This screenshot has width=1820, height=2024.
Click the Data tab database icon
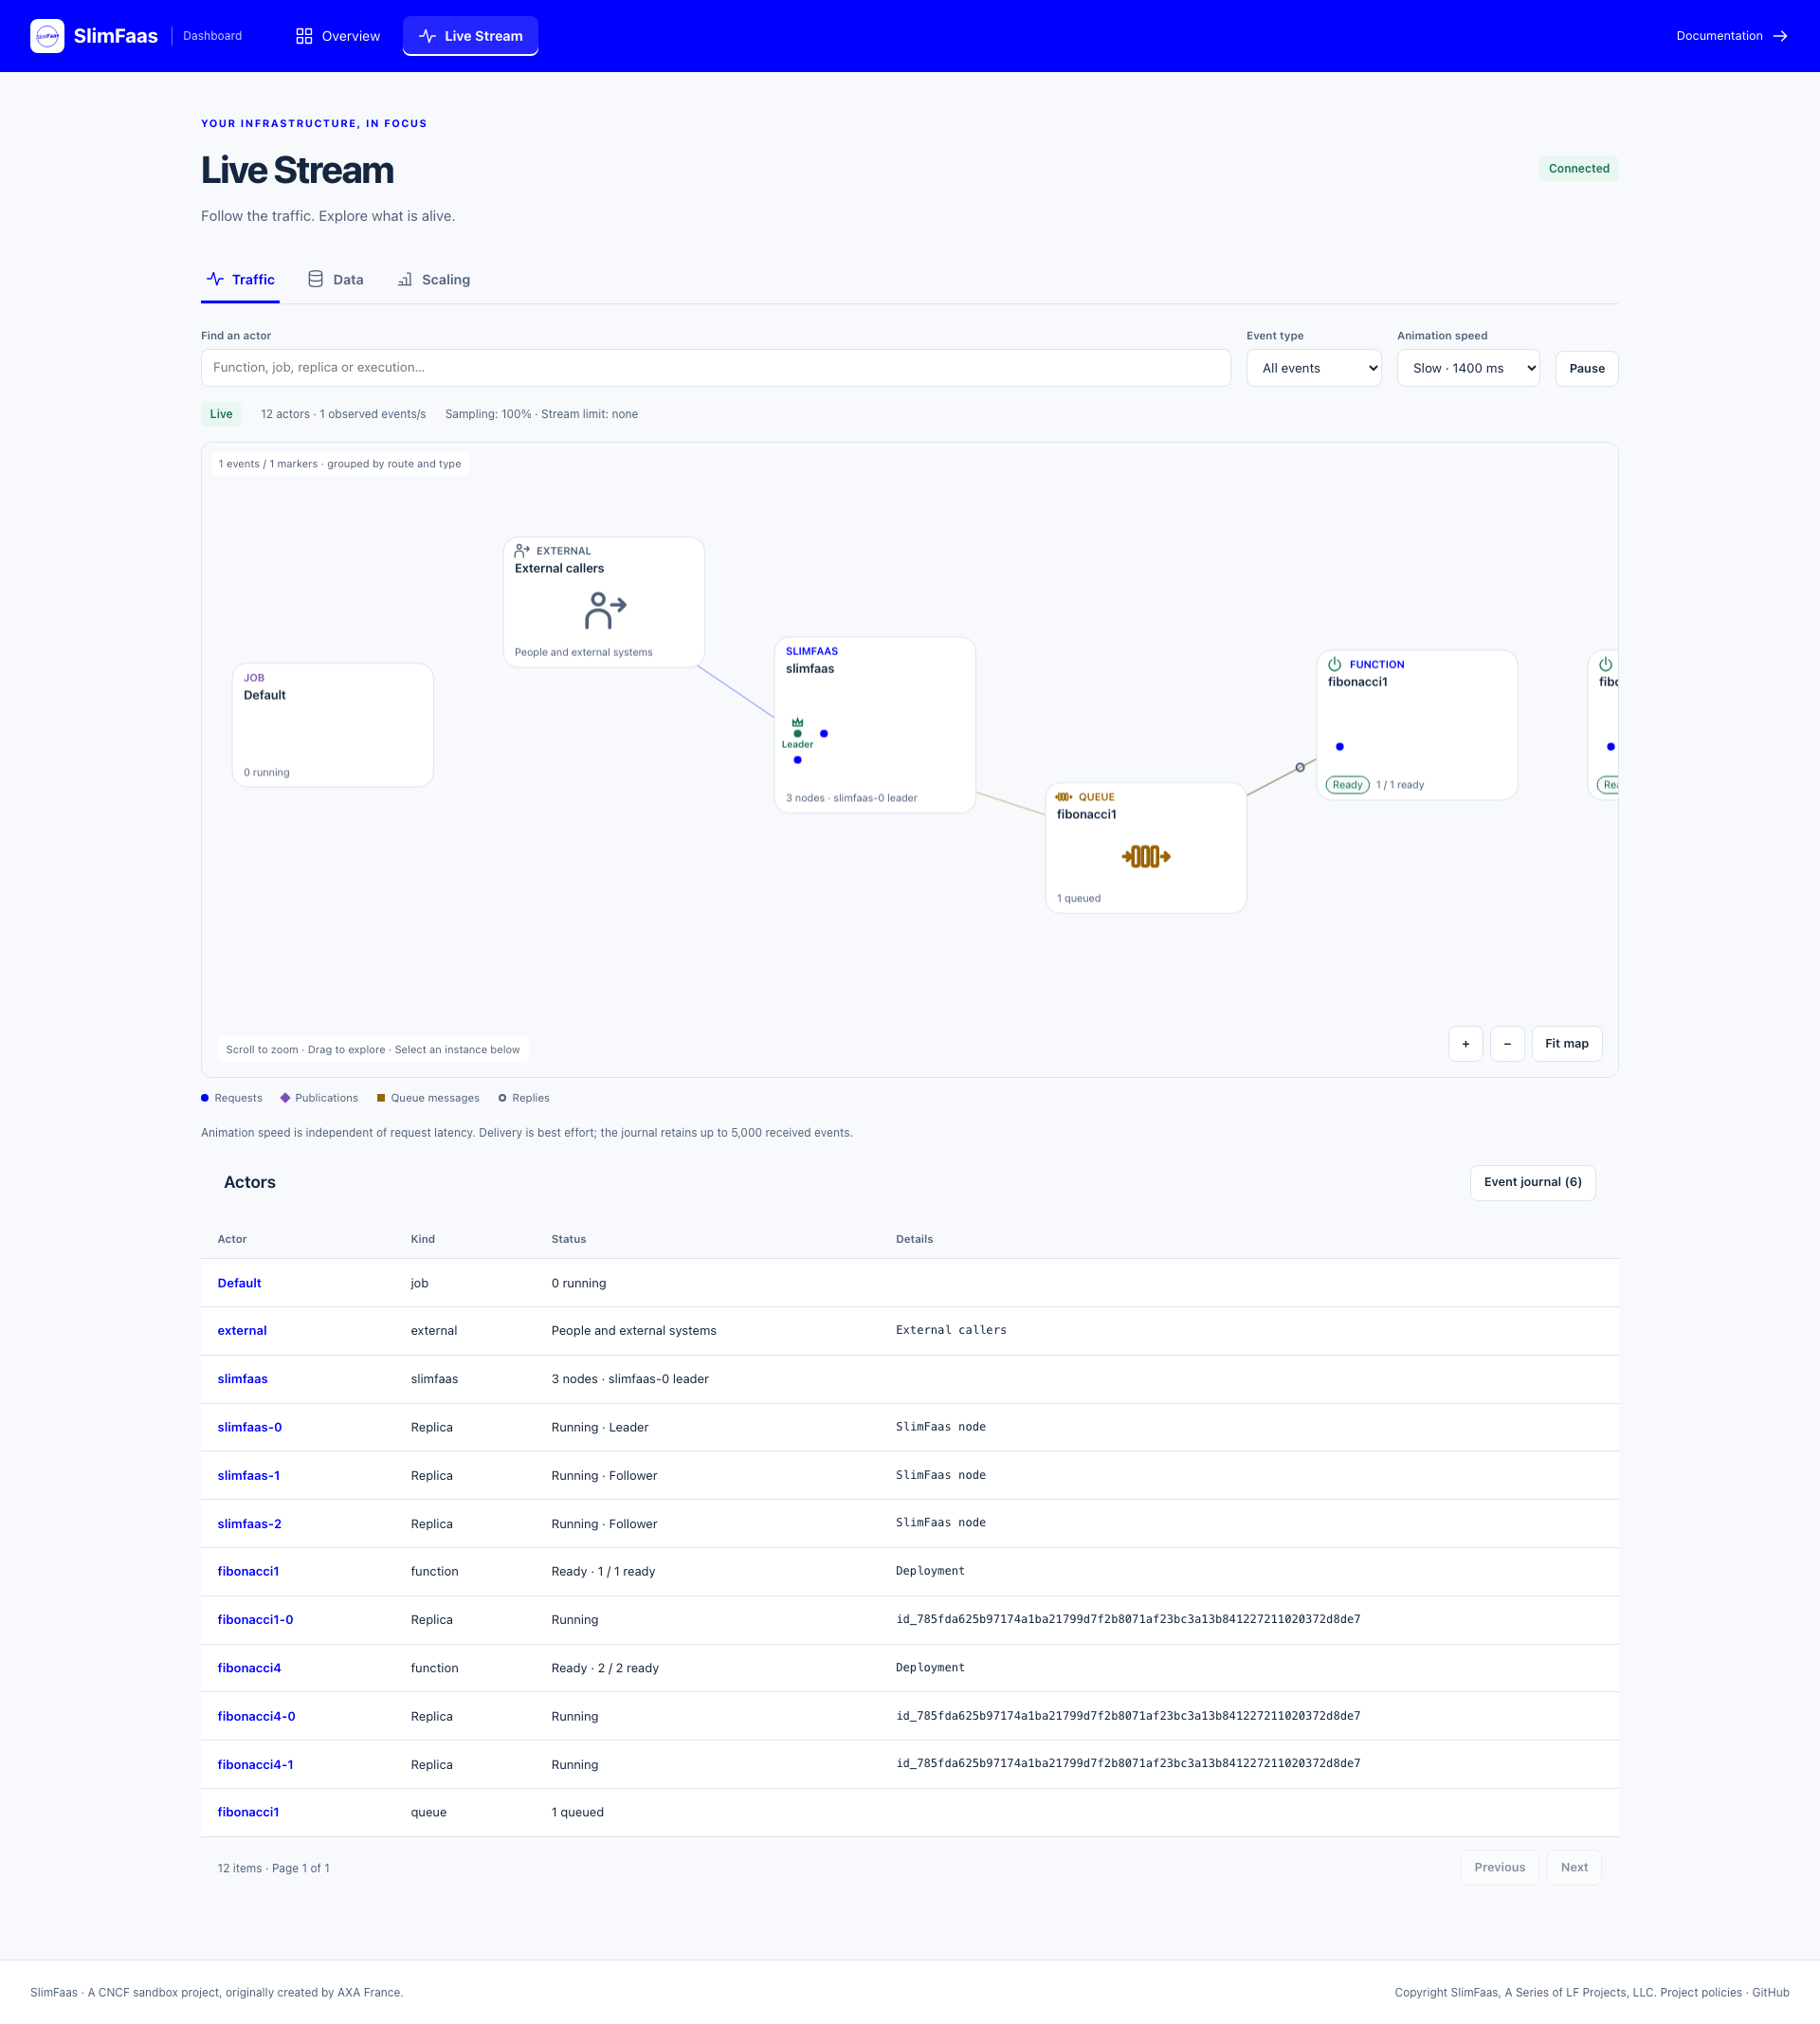pos(315,279)
